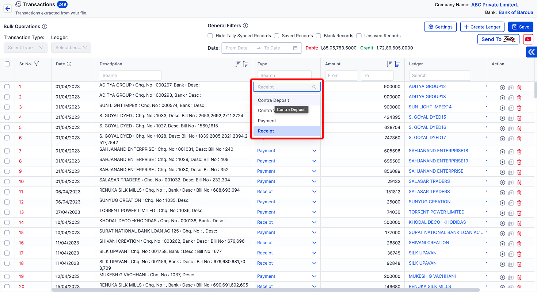This screenshot has width=537, height=292.
Task: Choose Receipt from the open type list
Action: pos(287,131)
